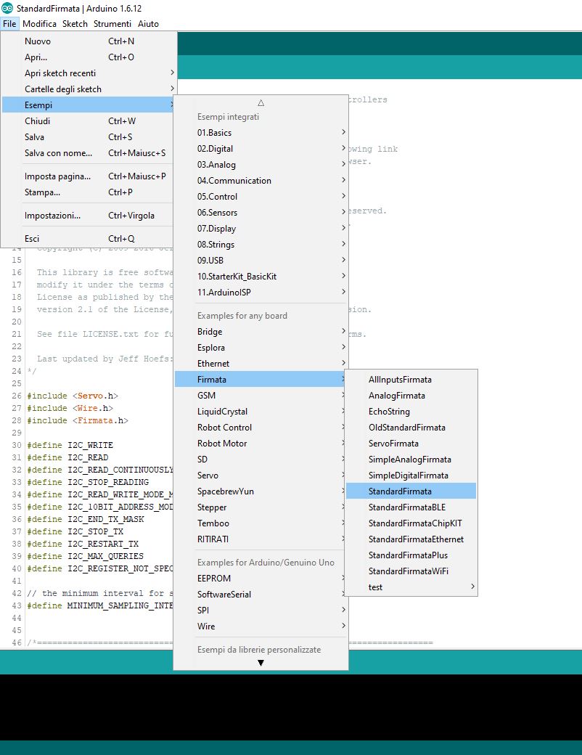Expand the LiquidCrystal library examples
582x755 pixels.
click(x=261, y=411)
